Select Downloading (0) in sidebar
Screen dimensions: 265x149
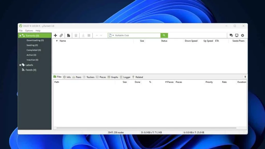point(35,40)
